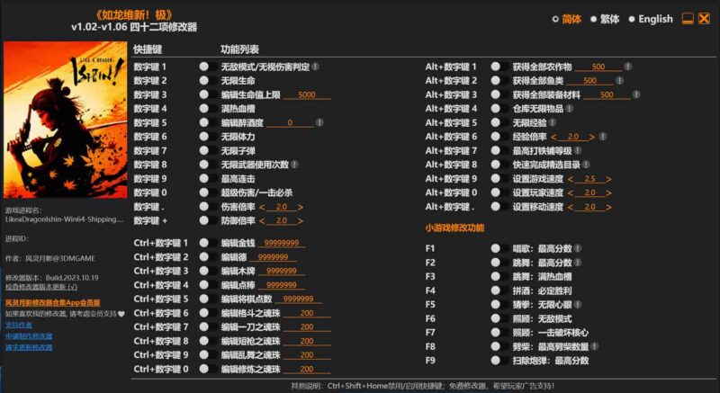This screenshot has height=393, width=720.
Task: Click 设置玩家速度 value 2.0
Action: pos(590,192)
